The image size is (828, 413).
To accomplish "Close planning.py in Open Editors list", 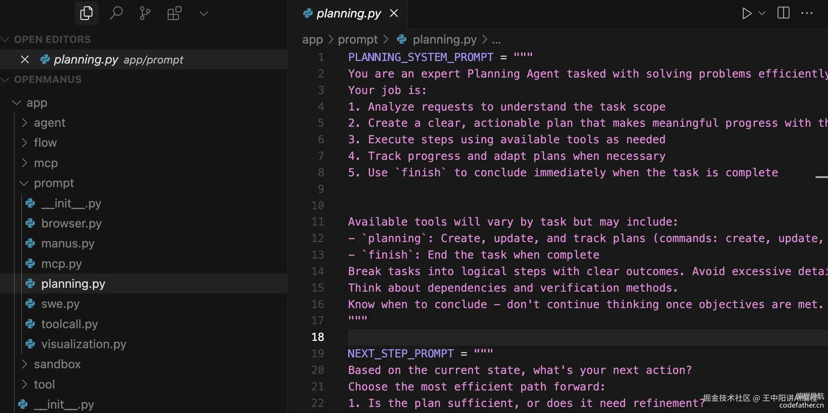I will 25,59.
